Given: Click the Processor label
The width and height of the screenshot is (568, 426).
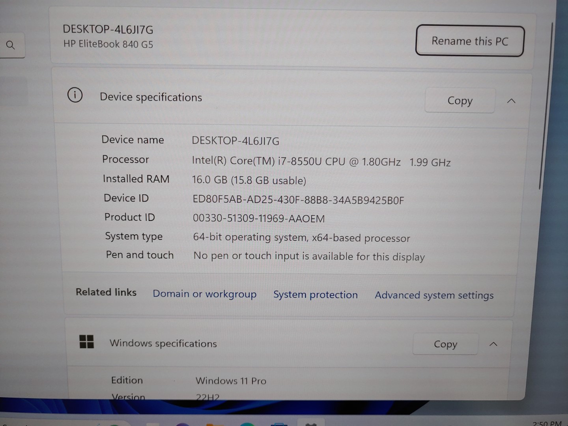Looking at the screenshot, I should coord(125,159).
